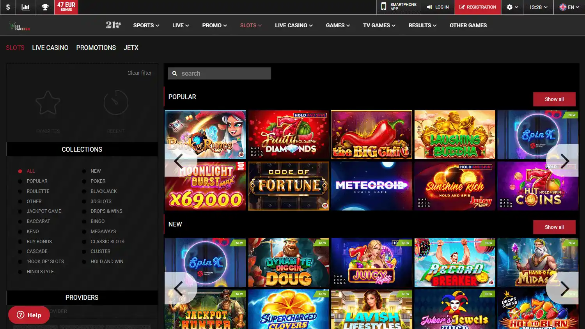Viewport: 585px width, 329px height.
Task: Click into the game search field
Action: click(x=220, y=73)
